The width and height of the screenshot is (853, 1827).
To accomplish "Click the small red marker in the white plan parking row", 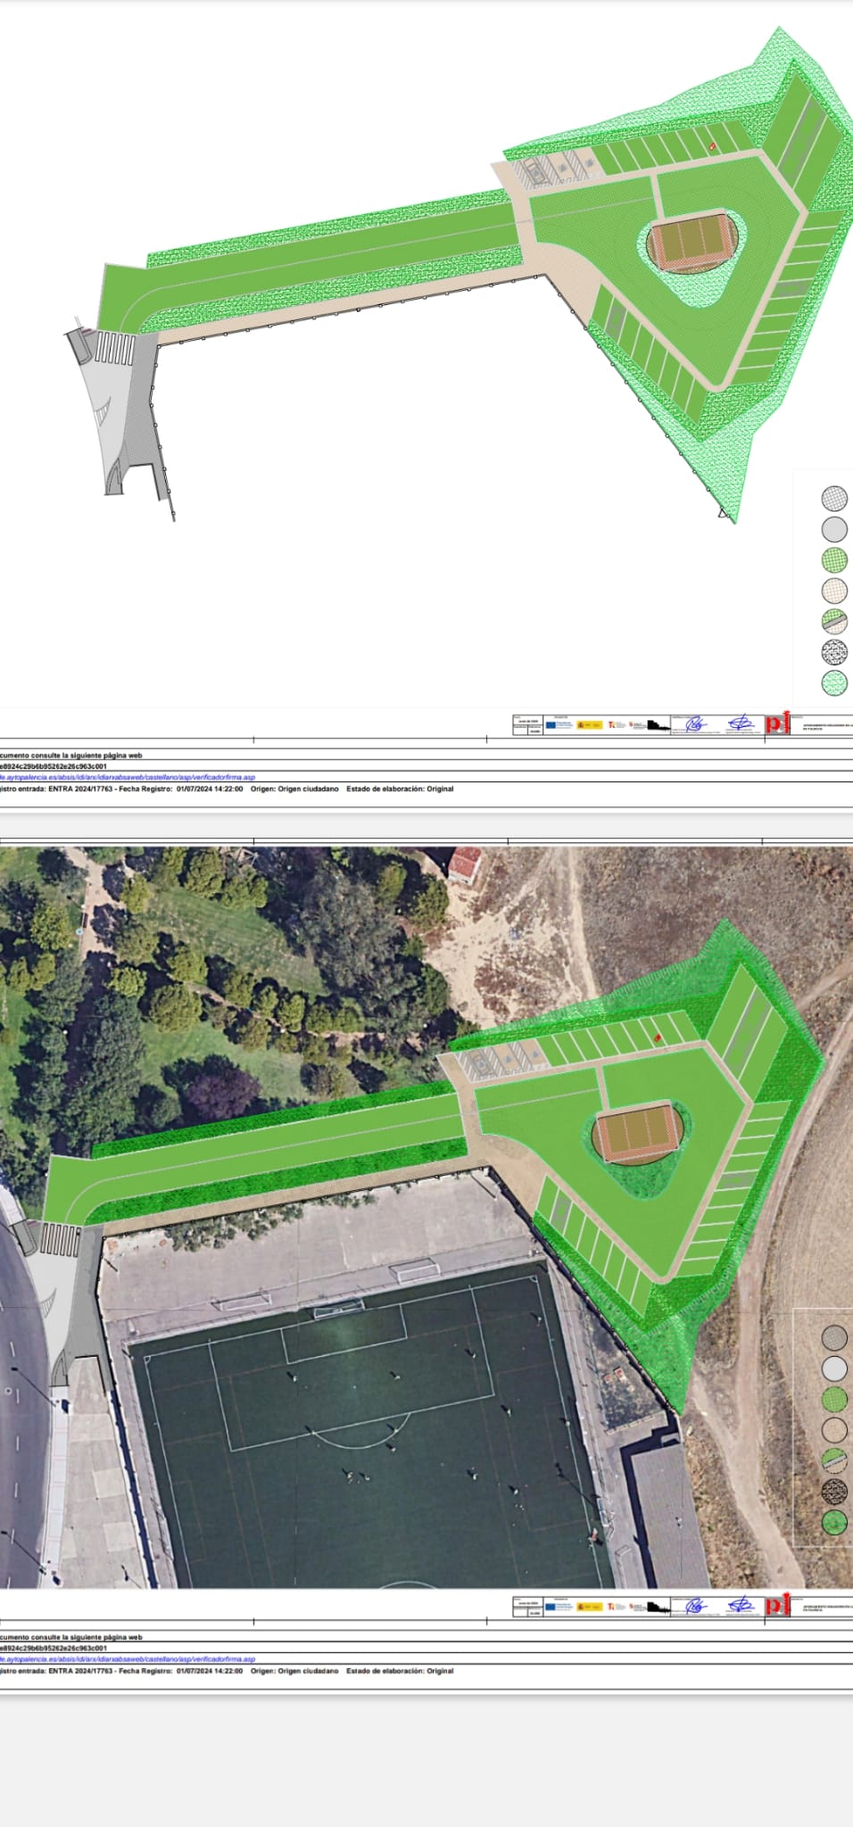I will (711, 145).
